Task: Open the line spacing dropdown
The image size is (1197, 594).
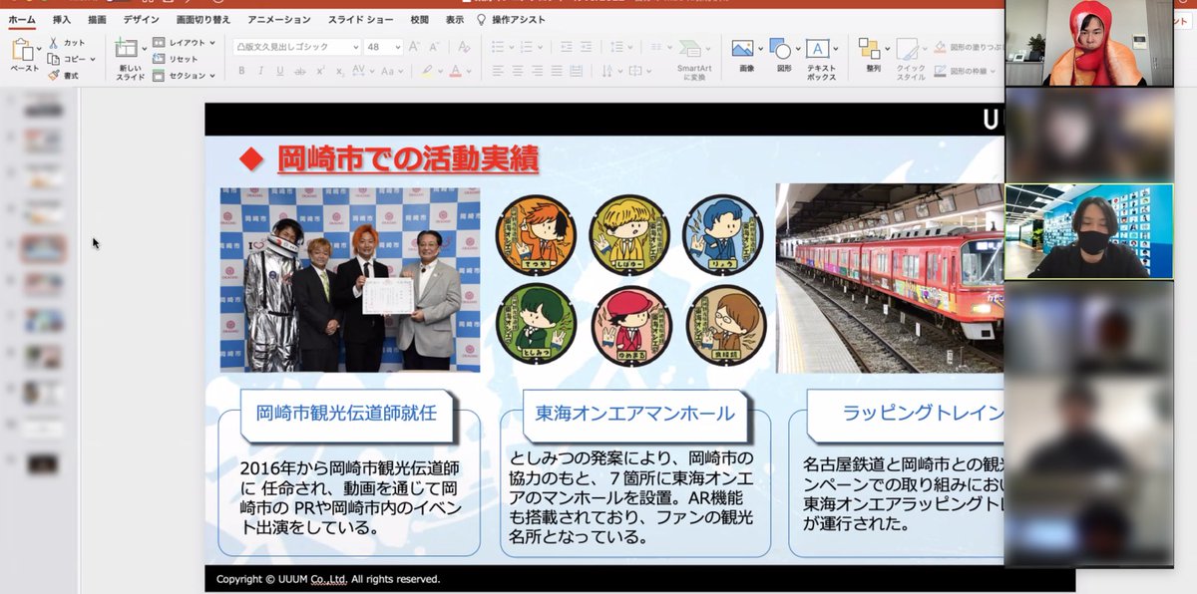Action: tap(629, 47)
